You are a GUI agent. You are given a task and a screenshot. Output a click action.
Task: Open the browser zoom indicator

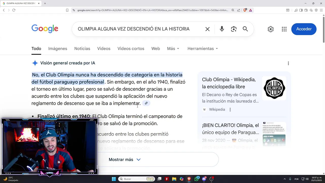click(233, 10)
